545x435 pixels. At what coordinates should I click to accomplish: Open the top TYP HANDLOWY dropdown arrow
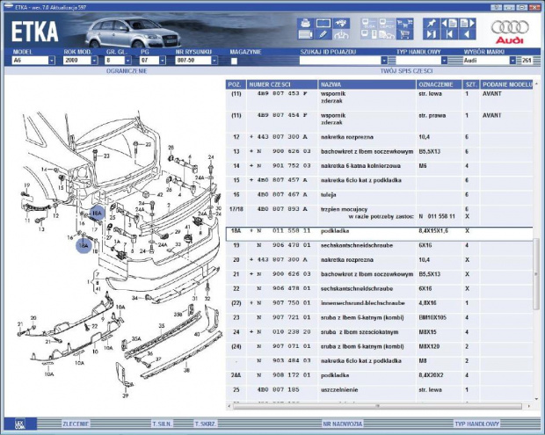pyautogui.click(x=444, y=61)
